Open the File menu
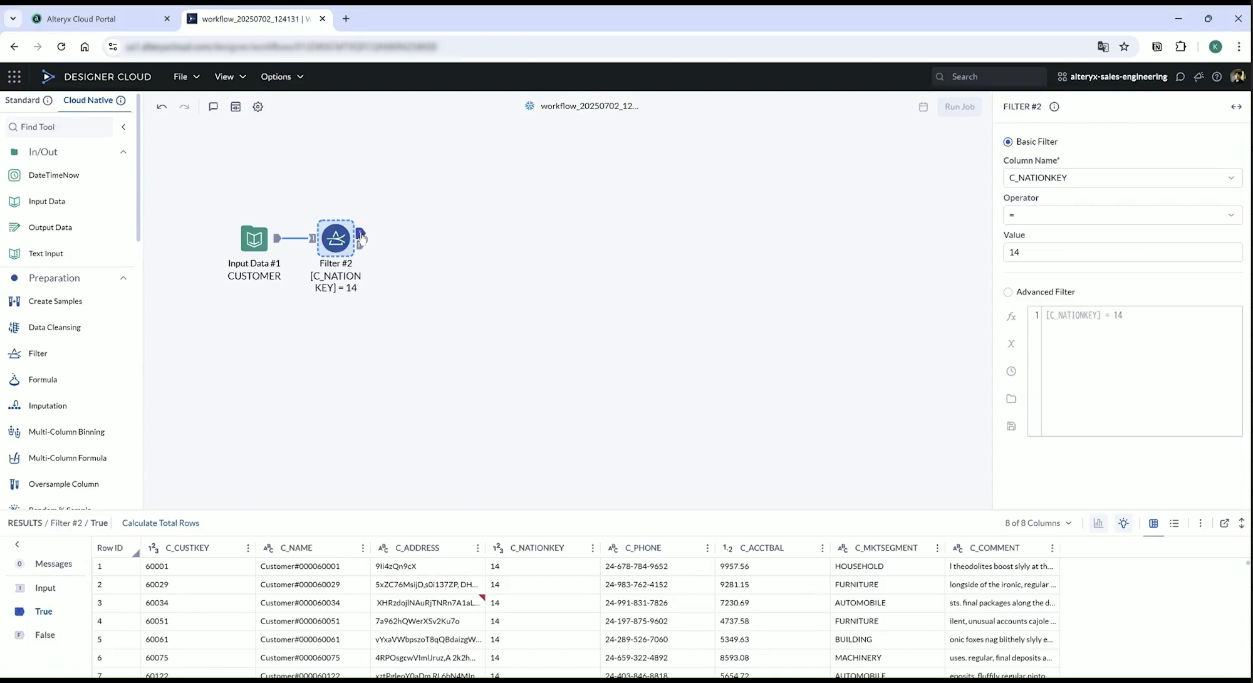 187,76
